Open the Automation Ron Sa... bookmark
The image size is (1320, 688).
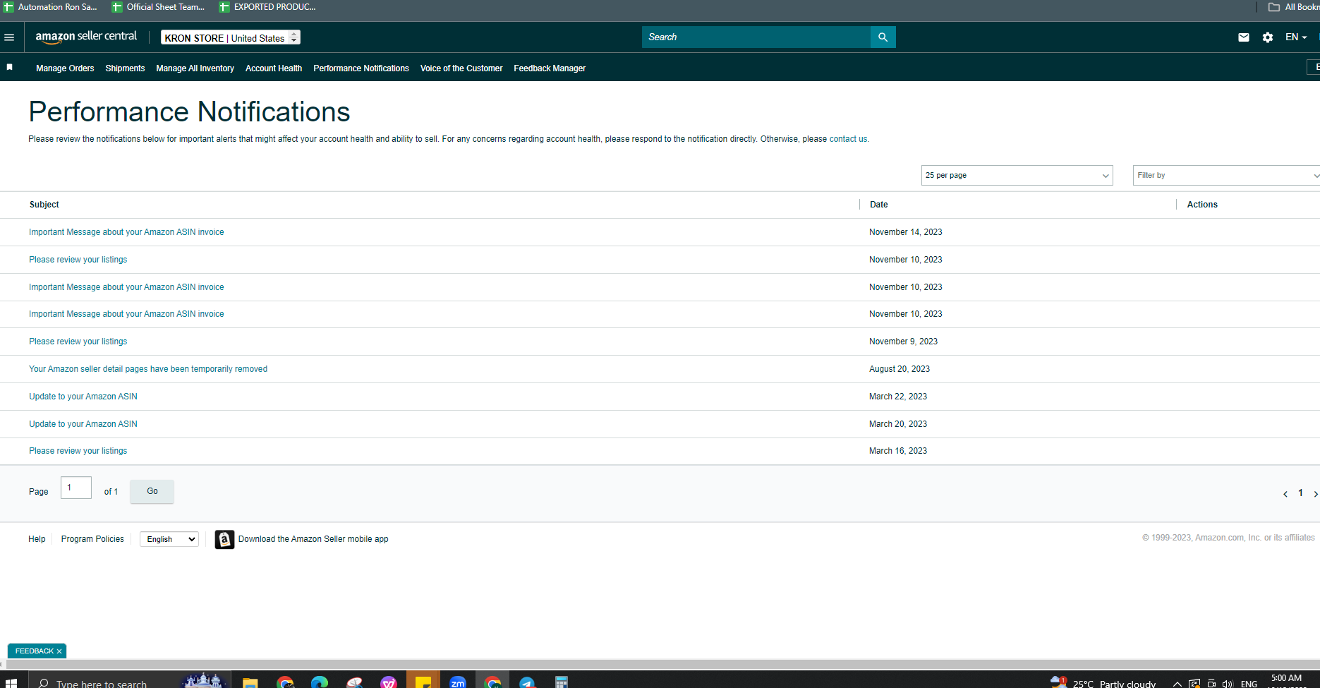point(50,7)
